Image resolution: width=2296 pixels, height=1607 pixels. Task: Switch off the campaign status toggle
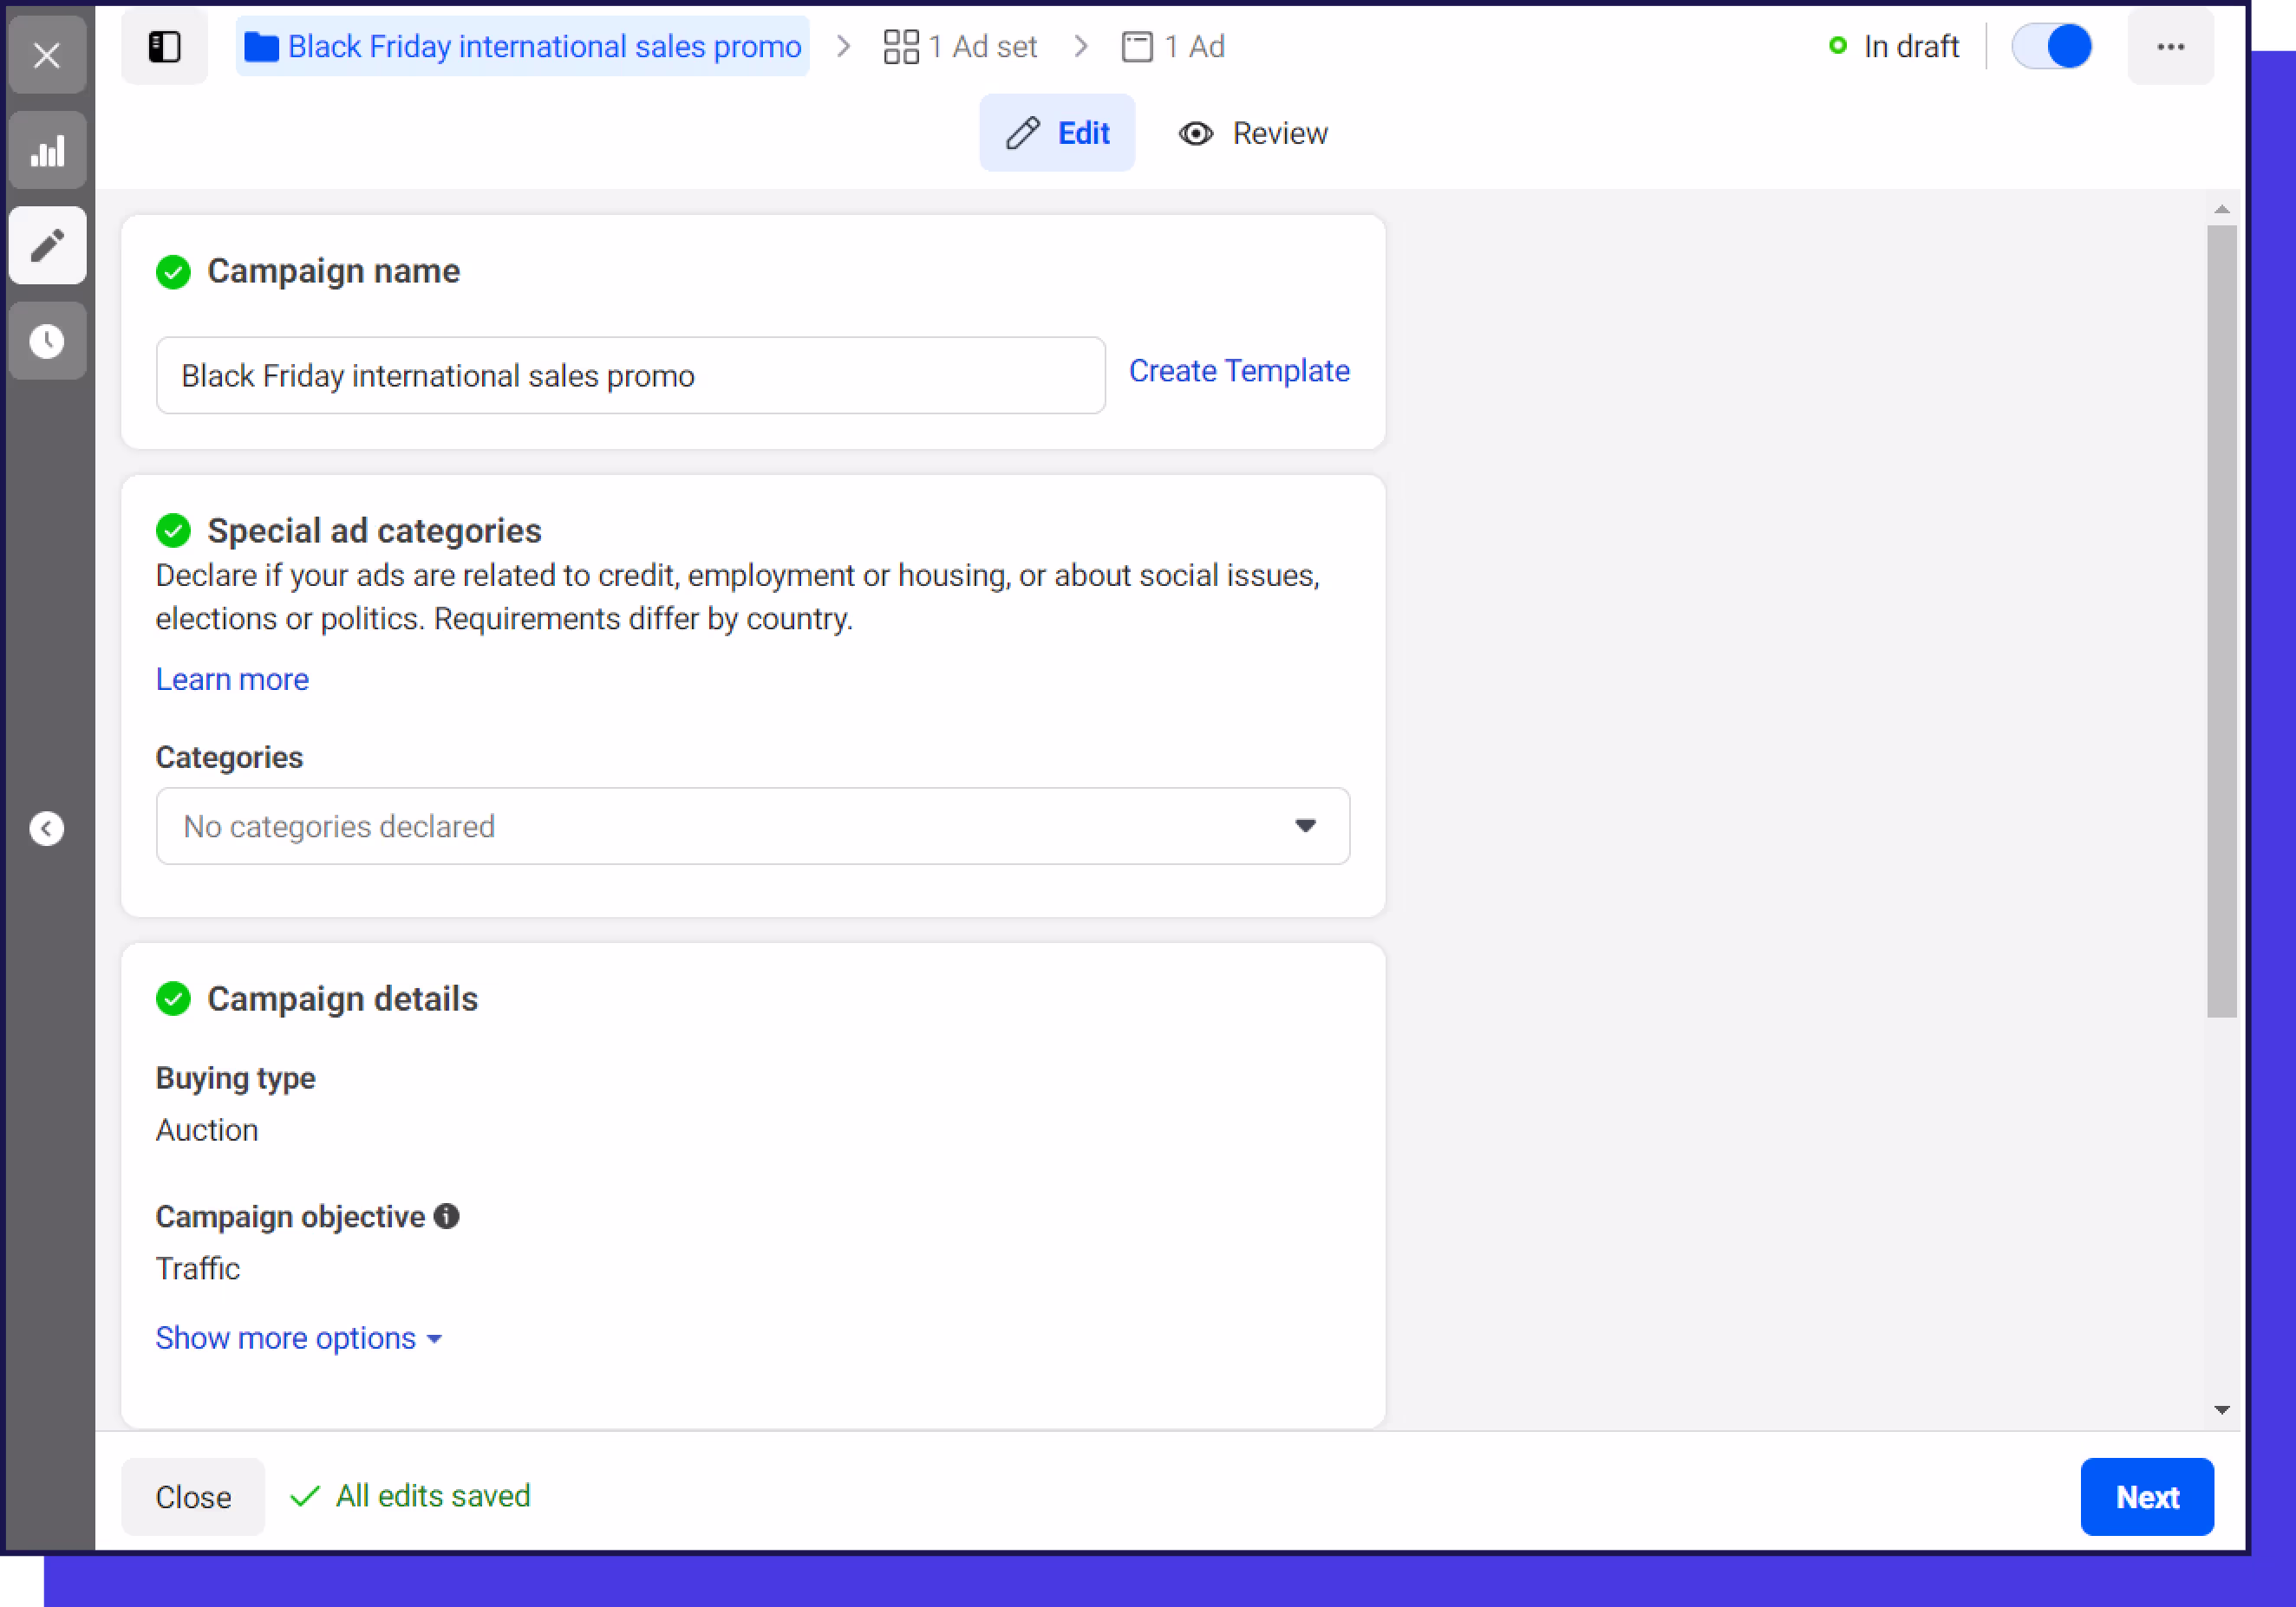[2051, 46]
